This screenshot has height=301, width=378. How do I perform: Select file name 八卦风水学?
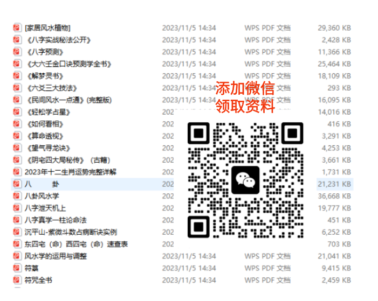tap(42, 196)
